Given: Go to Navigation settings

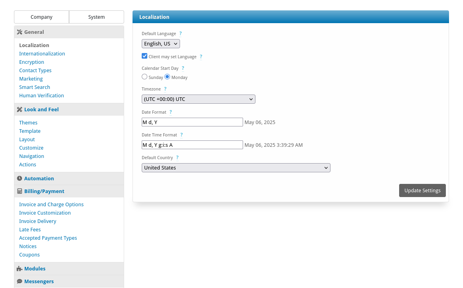Looking at the screenshot, I should coord(32,156).
